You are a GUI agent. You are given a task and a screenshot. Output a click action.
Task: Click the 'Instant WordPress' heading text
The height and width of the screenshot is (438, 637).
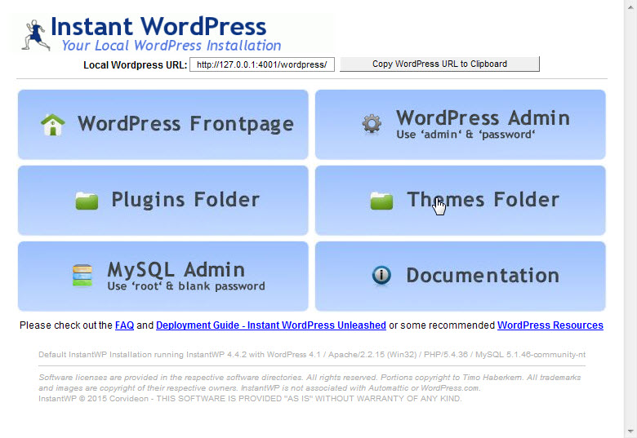coord(158,27)
